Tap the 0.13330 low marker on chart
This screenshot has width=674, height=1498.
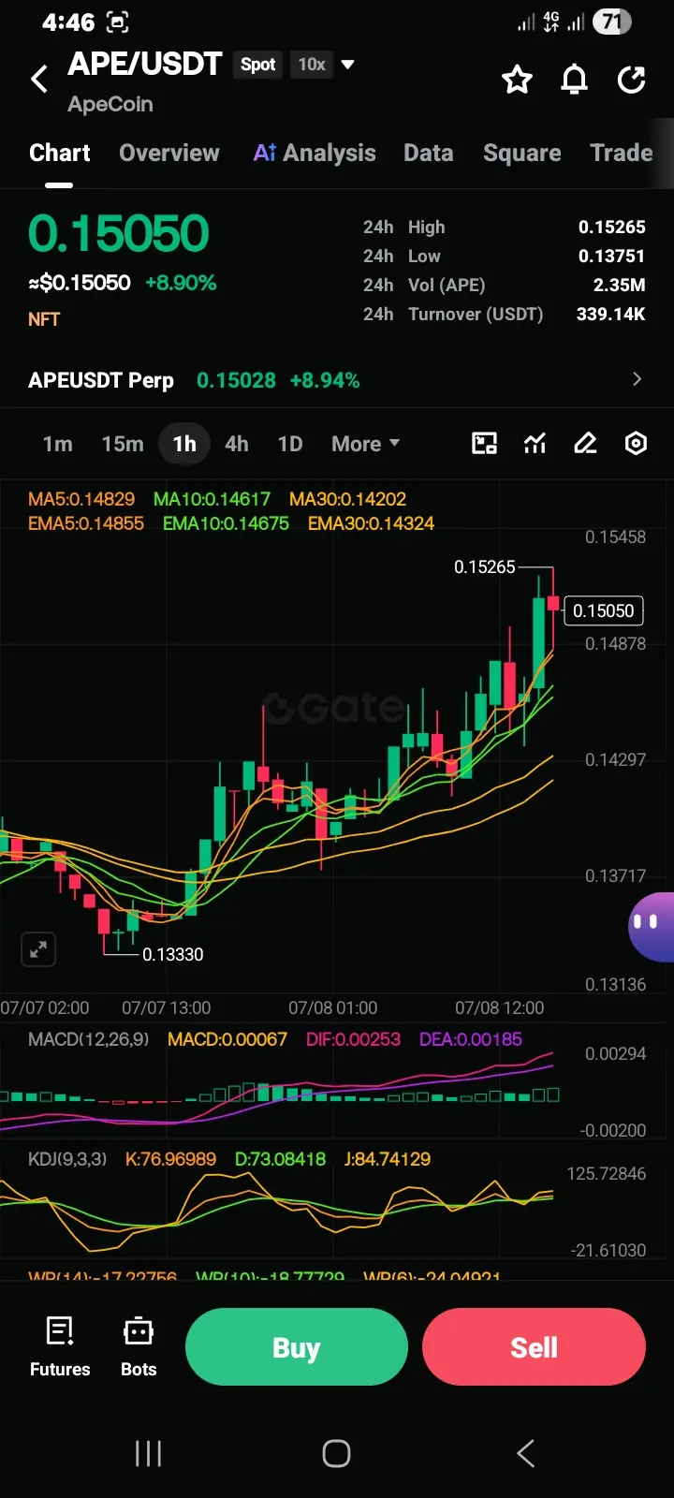(x=172, y=954)
